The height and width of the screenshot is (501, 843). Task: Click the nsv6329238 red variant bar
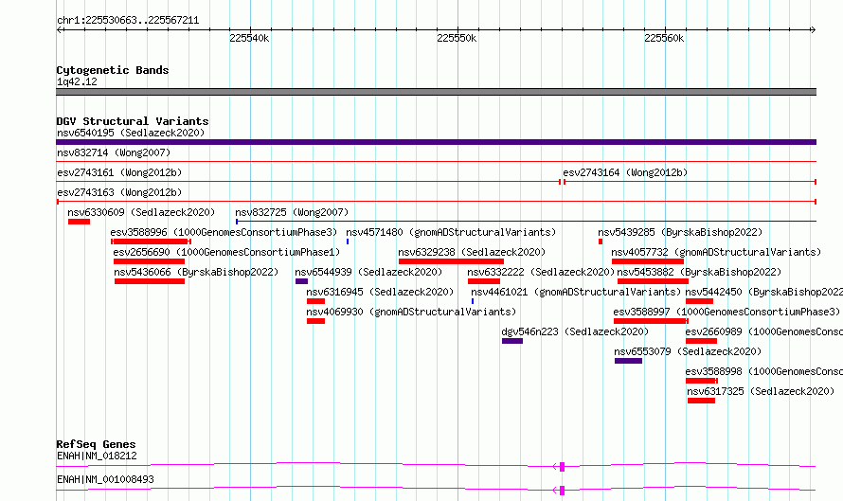tap(451, 261)
